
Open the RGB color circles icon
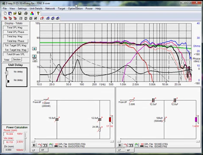[x=32, y=13]
